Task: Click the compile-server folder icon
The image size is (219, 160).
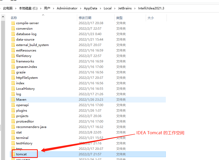Action: point(13,23)
